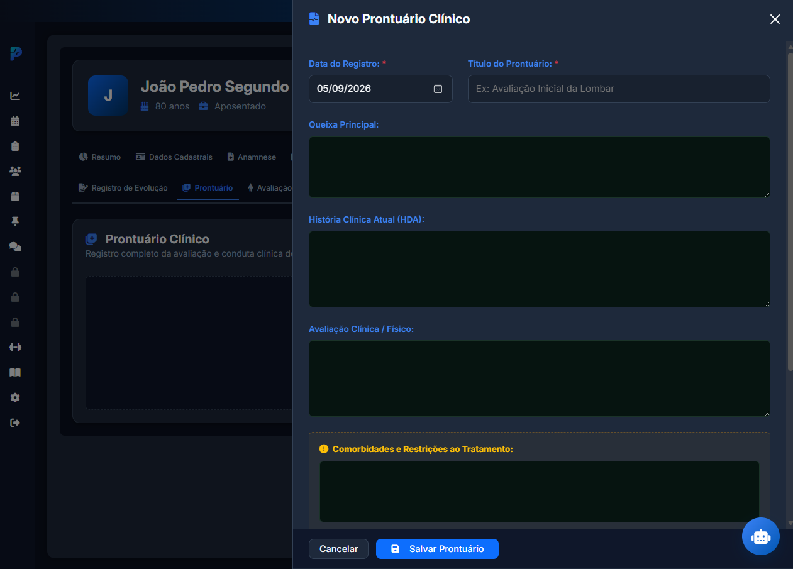The image size is (793, 569).
Task: Select the clipboard icon in the sidebar
Action: coord(15,146)
